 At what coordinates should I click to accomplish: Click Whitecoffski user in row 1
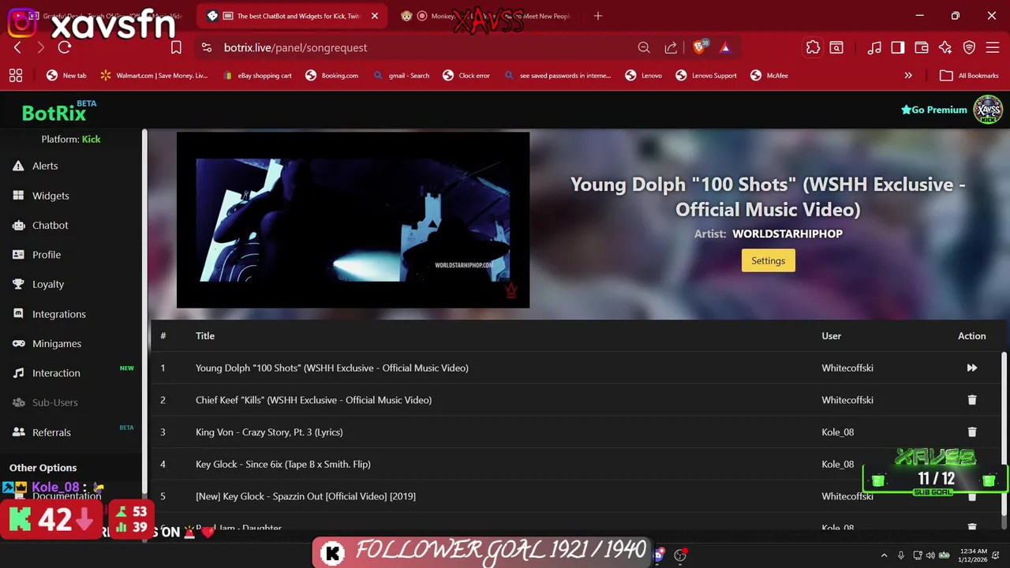[x=847, y=368]
